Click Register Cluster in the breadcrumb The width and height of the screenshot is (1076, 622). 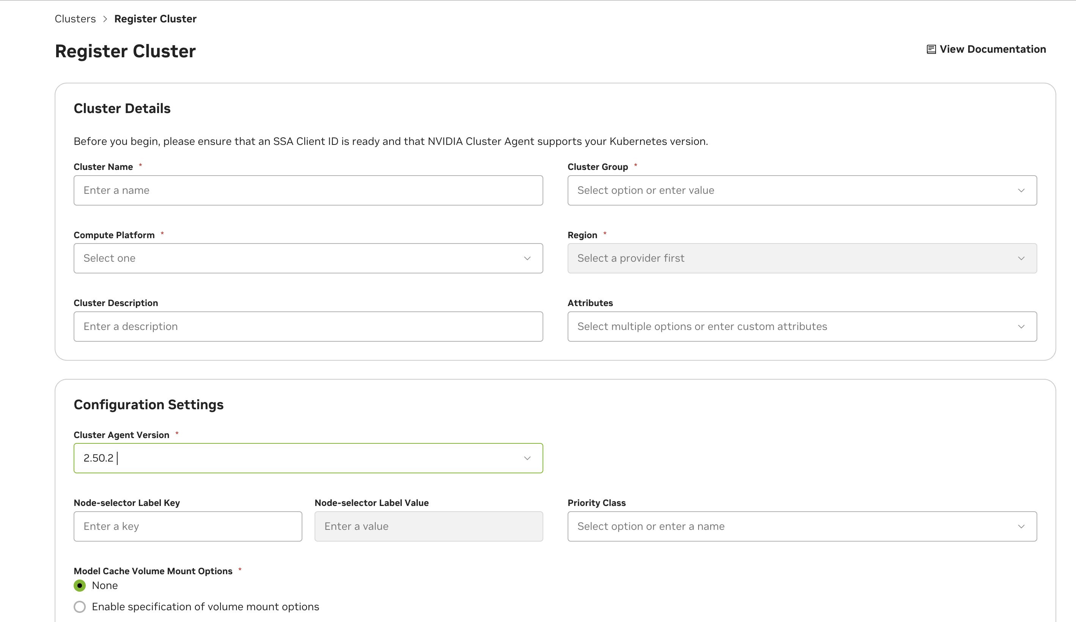(x=156, y=18)
